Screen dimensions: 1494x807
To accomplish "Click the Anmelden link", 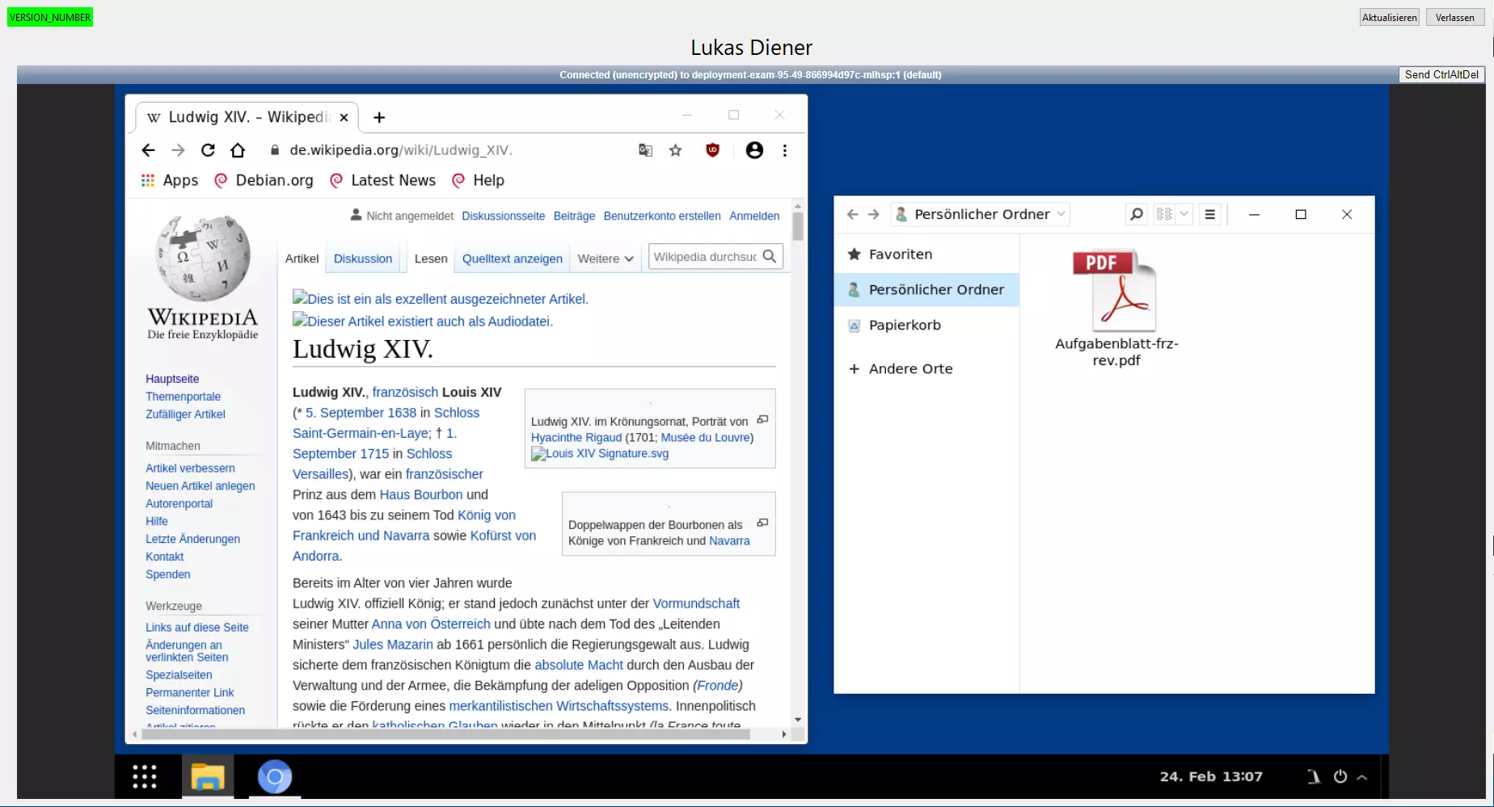I will click(753, 216).
